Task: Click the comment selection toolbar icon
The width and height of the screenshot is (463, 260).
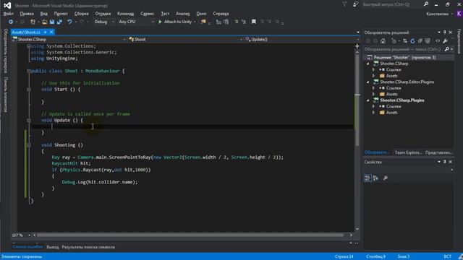Action: point(237,22)
